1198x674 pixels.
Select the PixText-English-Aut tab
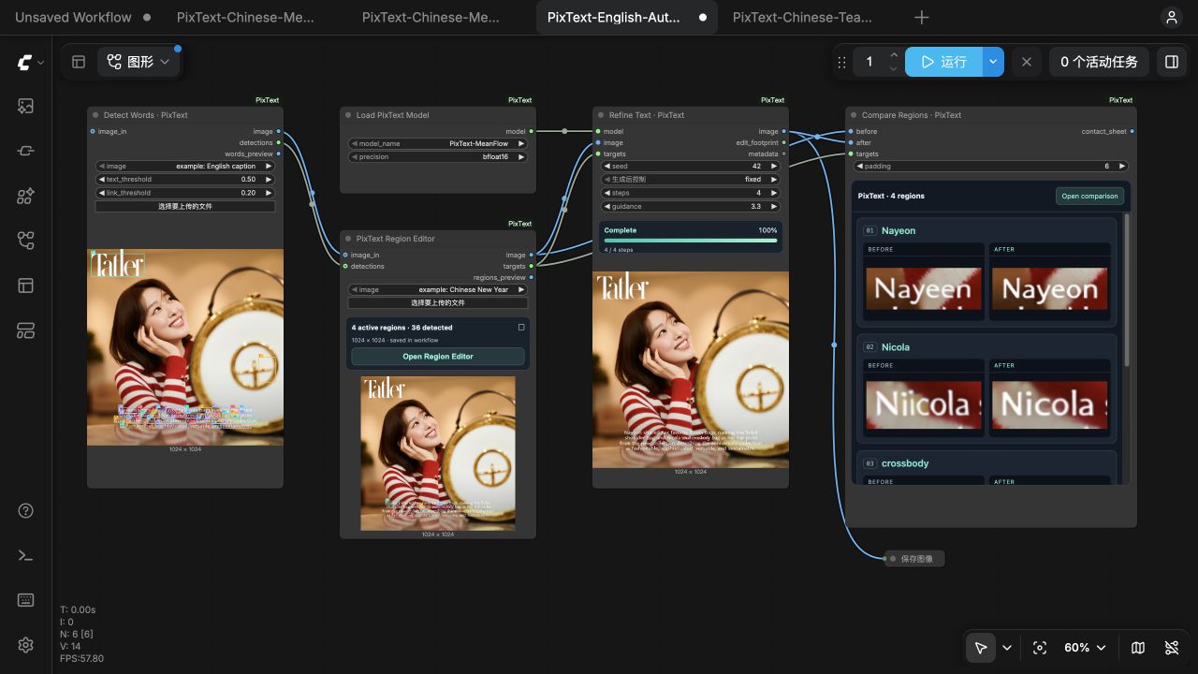point(627,17)
